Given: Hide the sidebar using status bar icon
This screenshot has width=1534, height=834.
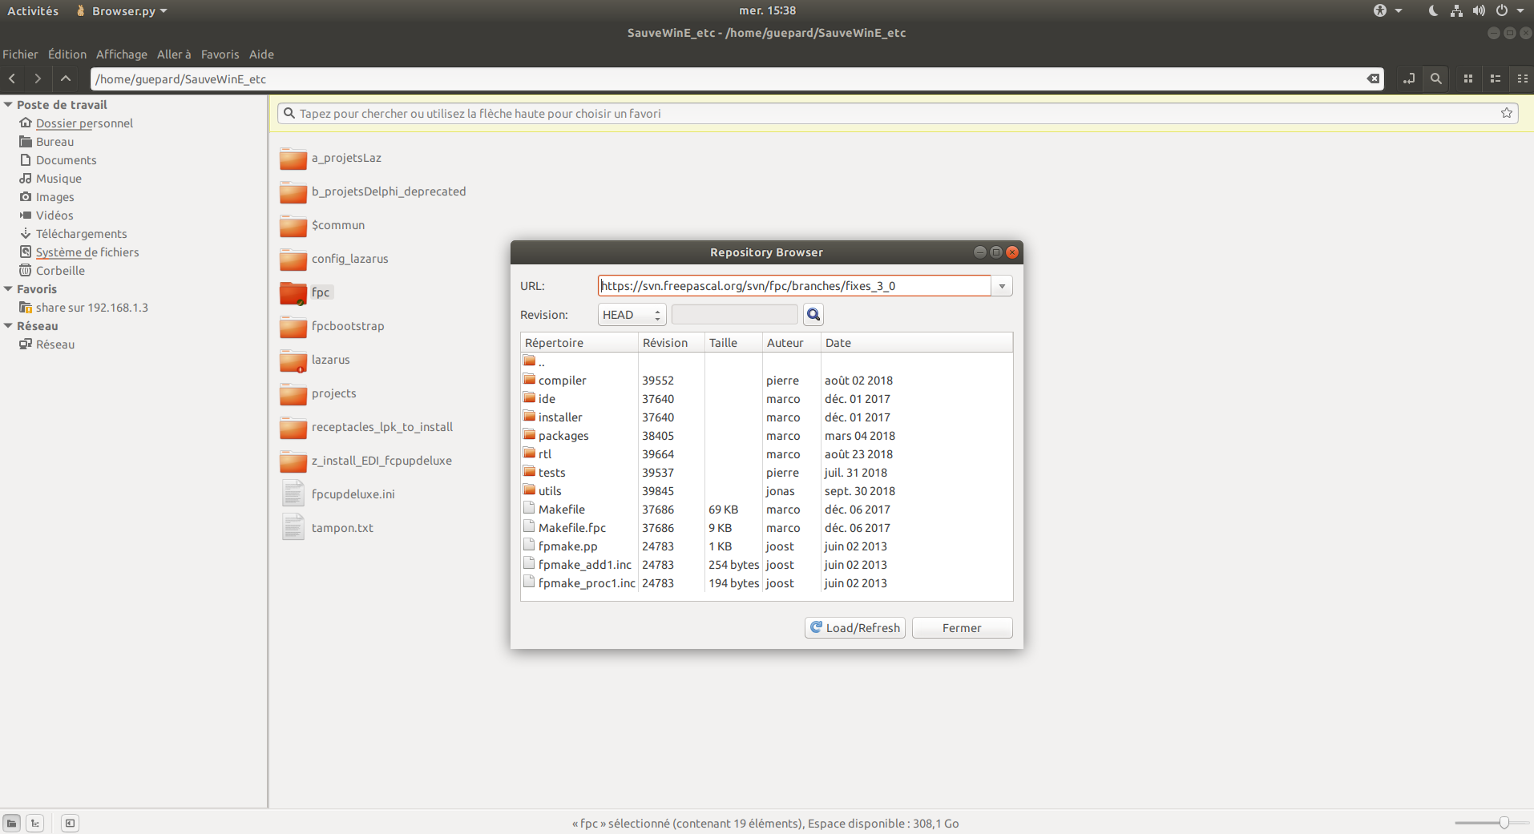Looking at the screenshot, I should 70,823.
